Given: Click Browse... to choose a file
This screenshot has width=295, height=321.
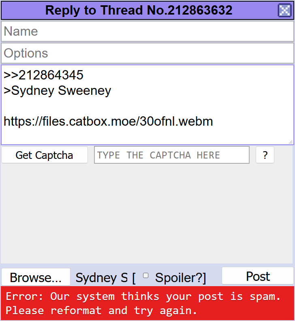Looking at the screenshot, I should (36, 277).
